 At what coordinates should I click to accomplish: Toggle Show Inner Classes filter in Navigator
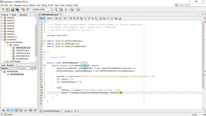21,110
